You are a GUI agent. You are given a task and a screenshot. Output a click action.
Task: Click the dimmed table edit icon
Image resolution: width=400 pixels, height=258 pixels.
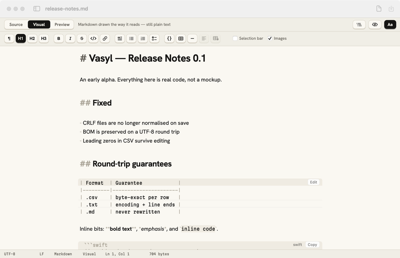pos(216,38)
